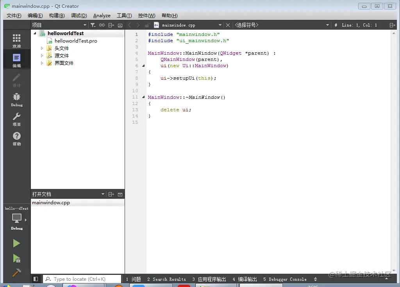This screenshot has width=400, height=287.
Task: Click the output pane selector arrows
Action: click(315, 279)
